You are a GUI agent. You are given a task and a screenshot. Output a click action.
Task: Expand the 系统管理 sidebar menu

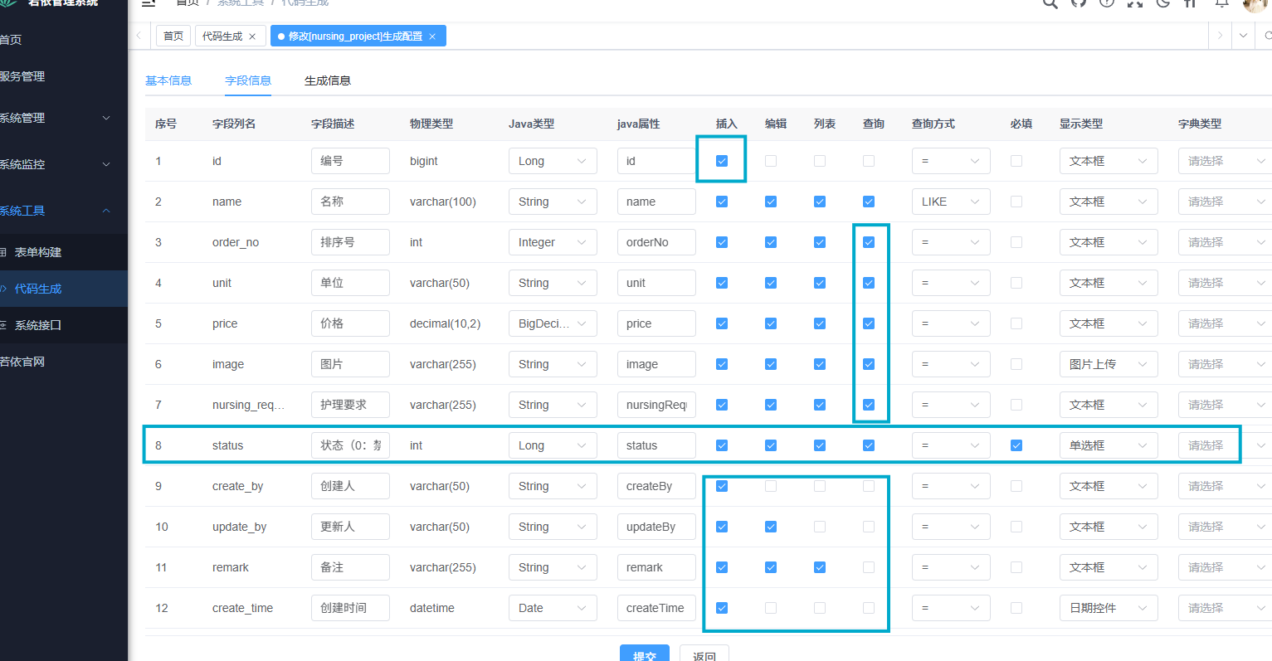coord(64,118)
